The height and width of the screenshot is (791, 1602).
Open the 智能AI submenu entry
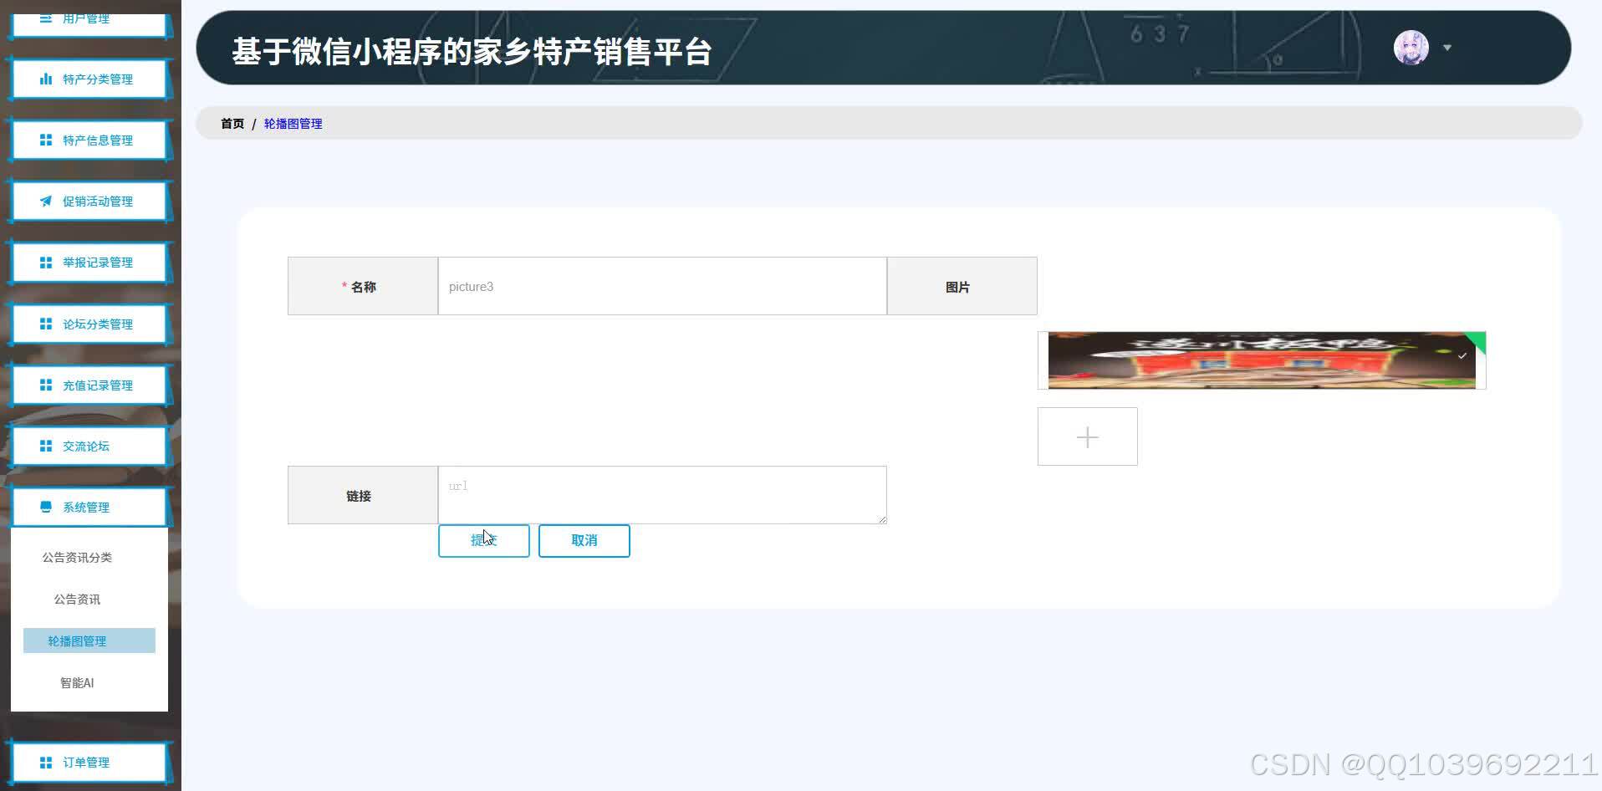pyautogui.click(x=77, y=682)
